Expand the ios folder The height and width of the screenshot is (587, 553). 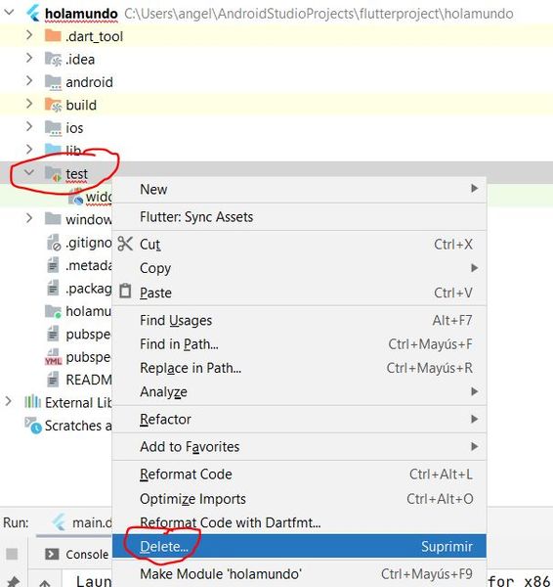pyautogui.click(x=29, y=127)
